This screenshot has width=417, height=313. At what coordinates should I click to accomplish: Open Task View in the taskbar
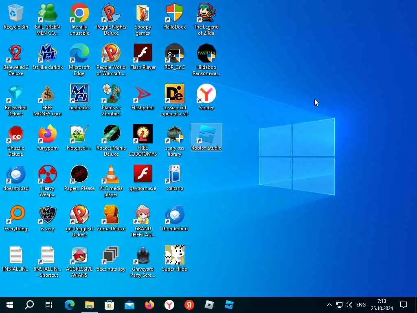(49, 305)
